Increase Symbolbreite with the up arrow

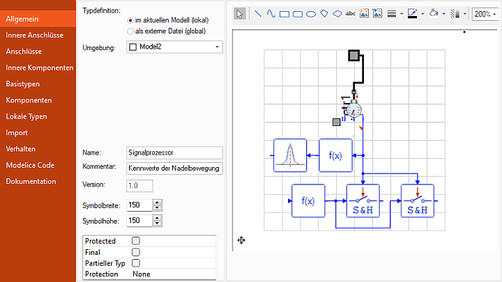[x=157, y=202]
